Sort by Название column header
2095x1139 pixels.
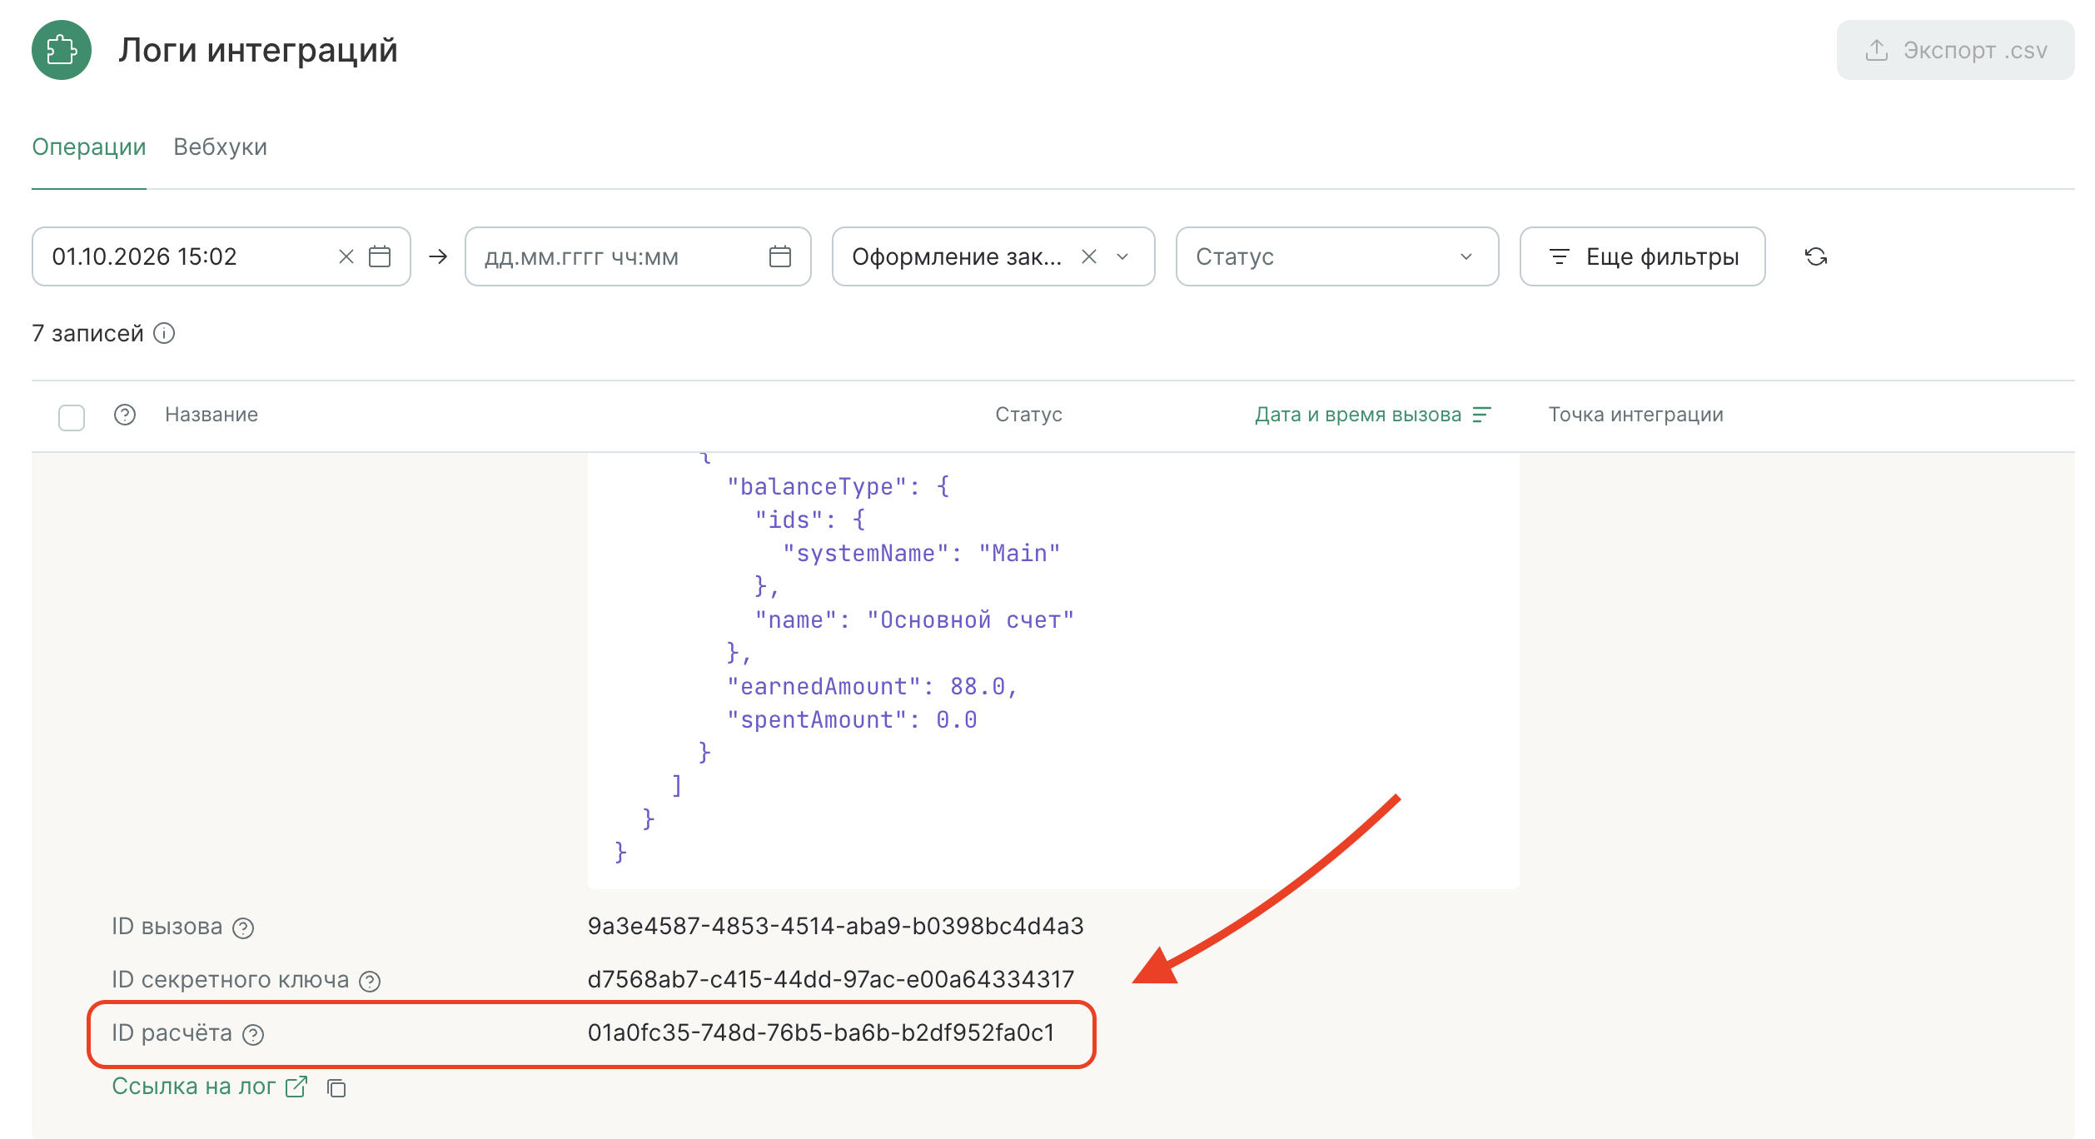[x=211, y=415]
